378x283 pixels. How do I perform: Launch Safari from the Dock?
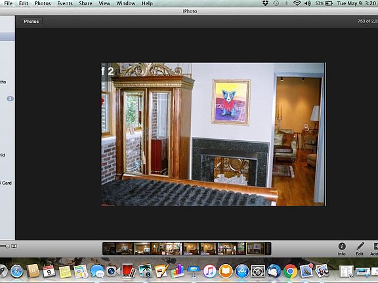coord(17,271)
